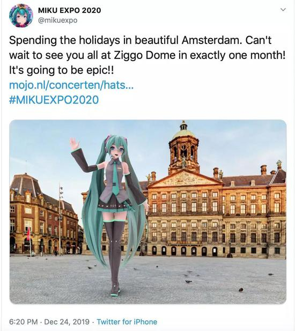The image size is (295, 331).
Task: Click the MIKU EXPO 2020 display name
Action: click(69, 10)
